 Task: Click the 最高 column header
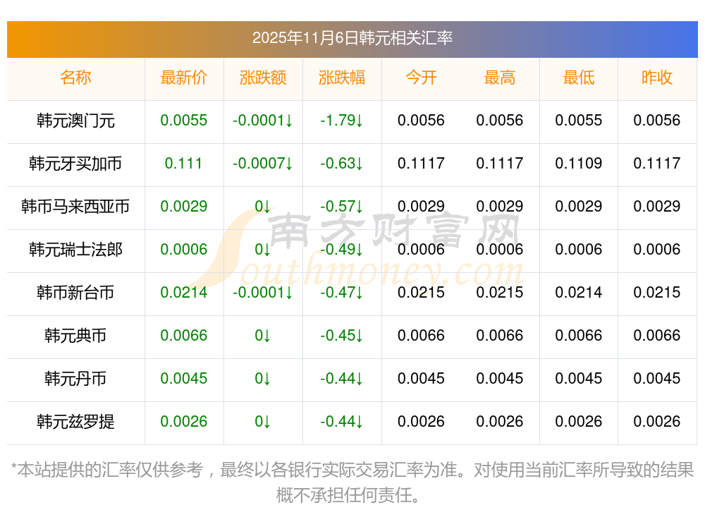(500, 78)
